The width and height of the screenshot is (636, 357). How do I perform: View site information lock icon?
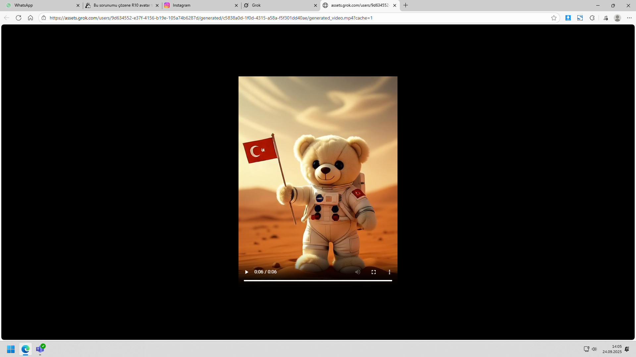[x=44, y=18]
